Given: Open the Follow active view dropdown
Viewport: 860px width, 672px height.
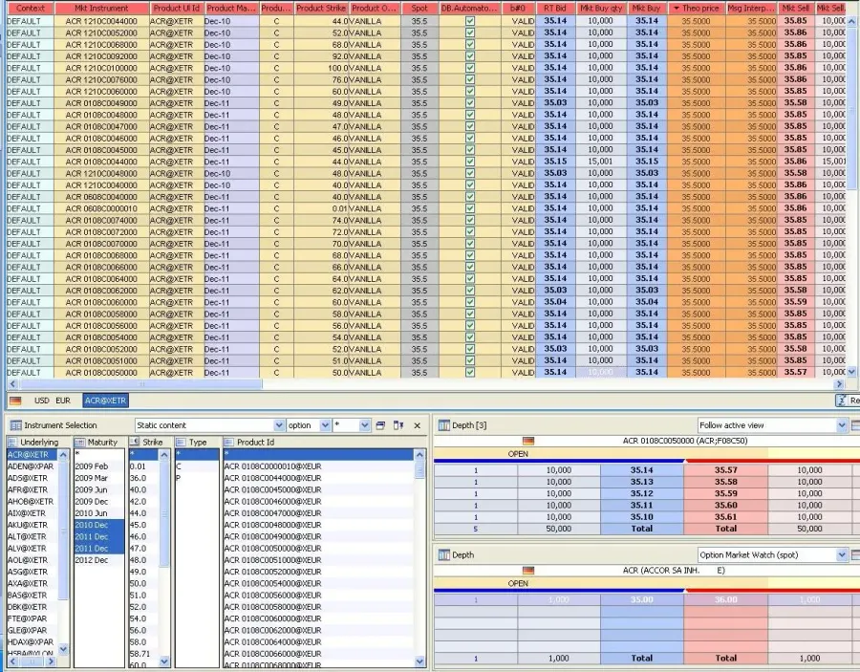Looking at the screenshot, I should (842, 425).
